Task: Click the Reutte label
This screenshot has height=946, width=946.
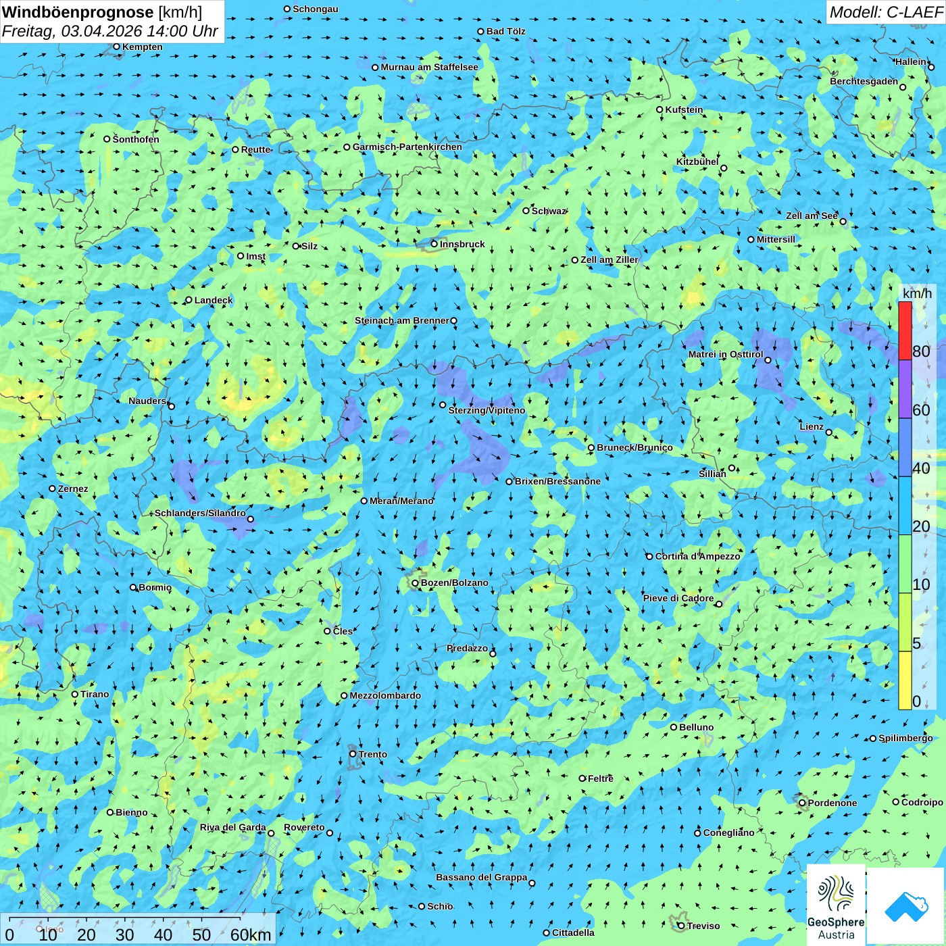Action: click(x=255, y=149)
